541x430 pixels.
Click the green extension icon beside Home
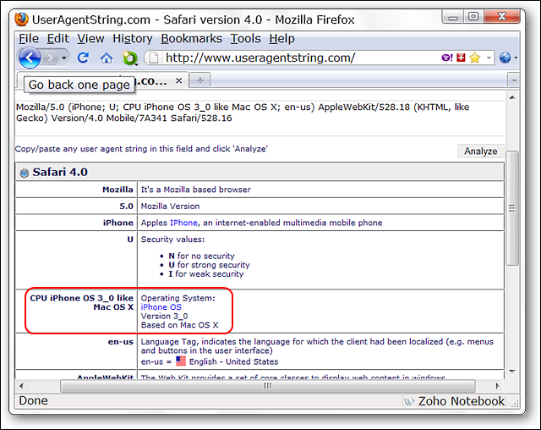(129, 58)
